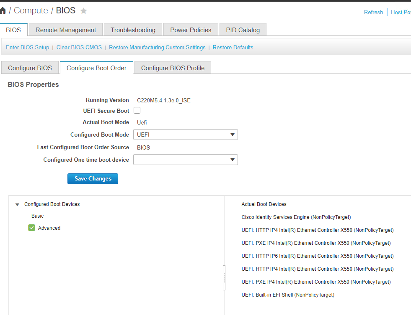Uncheck the green Advanced checkbox
This screenshot has width=411, height=315.
[x=32, y=228]
